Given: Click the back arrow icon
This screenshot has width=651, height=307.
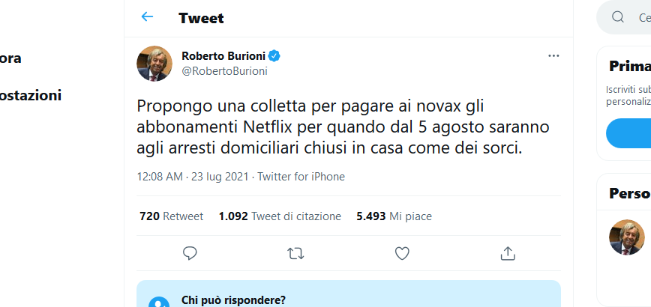Looking at the screenshot, I should (x=147, y=17).
